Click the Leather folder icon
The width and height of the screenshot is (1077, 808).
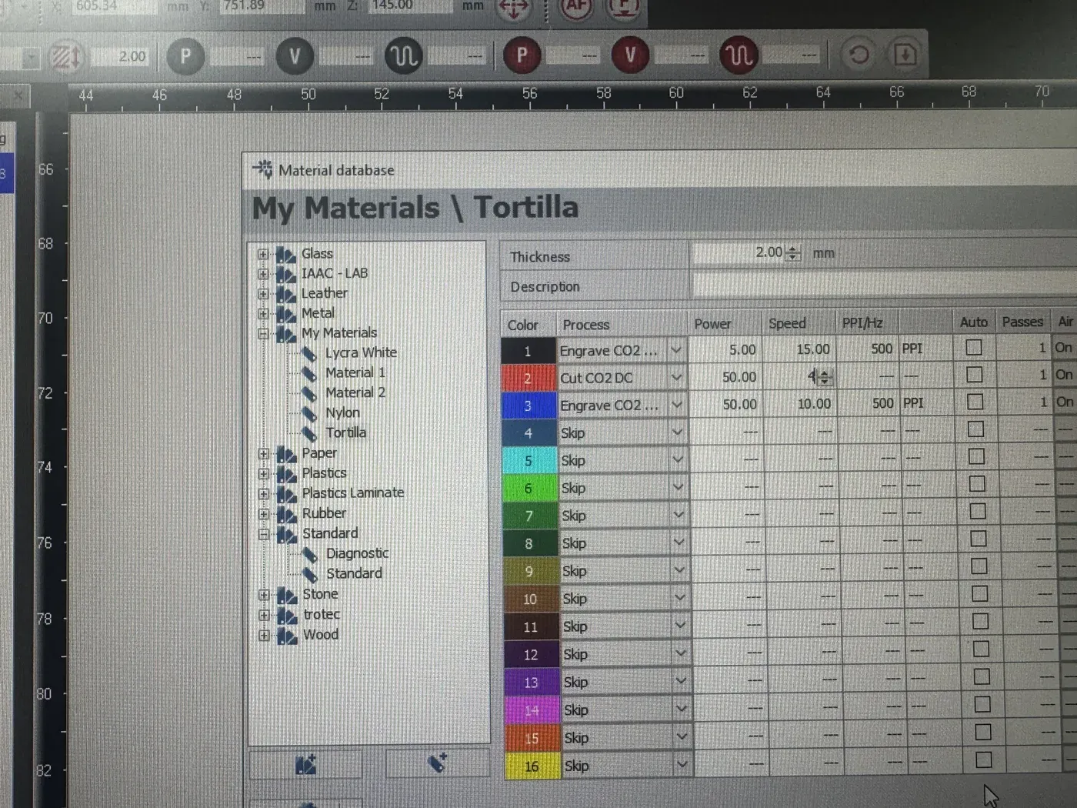(286, 294)
